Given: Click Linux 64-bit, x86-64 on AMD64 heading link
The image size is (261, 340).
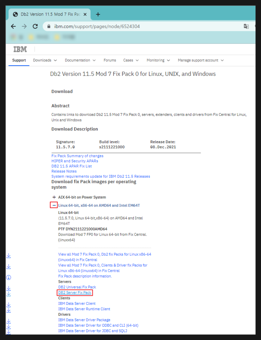Looking at the screenshot, I should coord(99,205).
